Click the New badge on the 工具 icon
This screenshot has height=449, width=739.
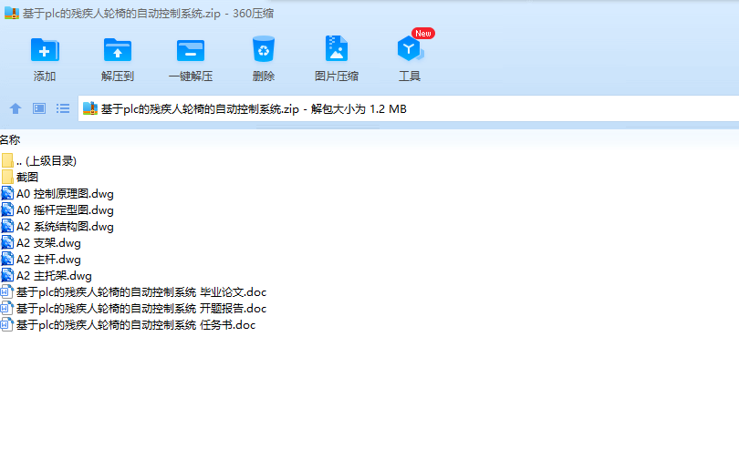pos(422,34)
